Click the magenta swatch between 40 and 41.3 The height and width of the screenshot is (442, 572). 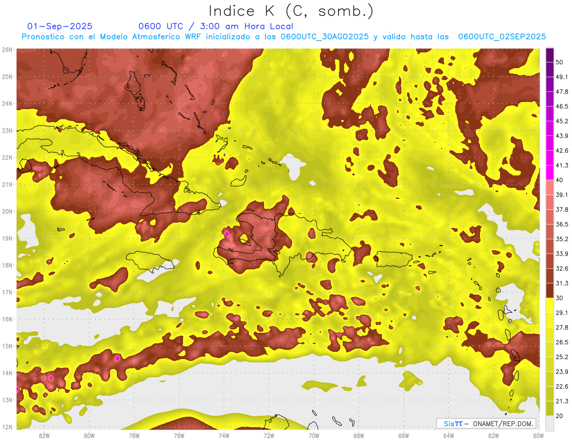(550, 173)
